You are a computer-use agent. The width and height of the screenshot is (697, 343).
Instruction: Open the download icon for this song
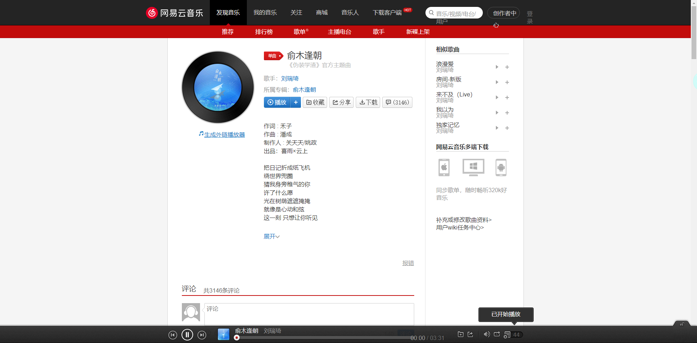(x=368, y=102)
